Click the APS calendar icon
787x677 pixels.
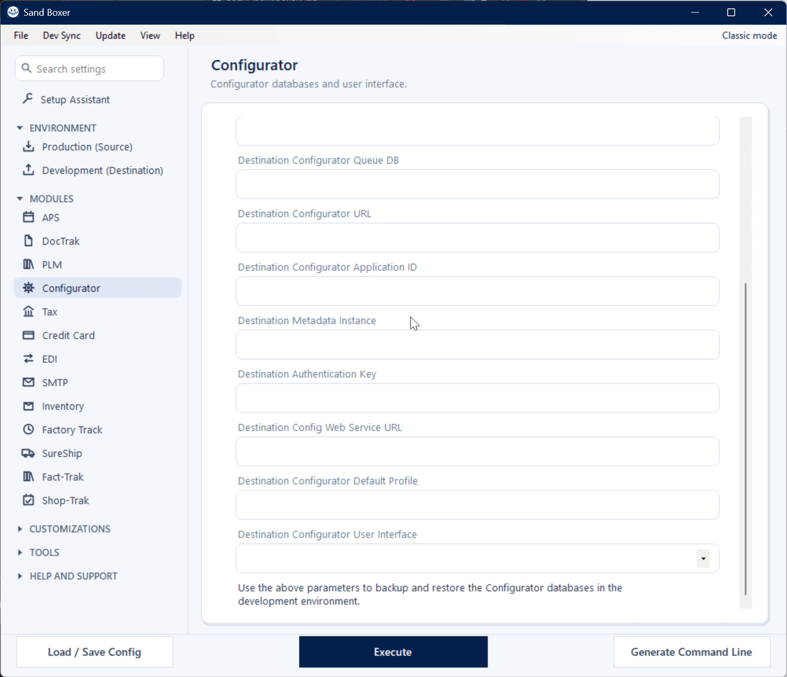pos(28,217)
